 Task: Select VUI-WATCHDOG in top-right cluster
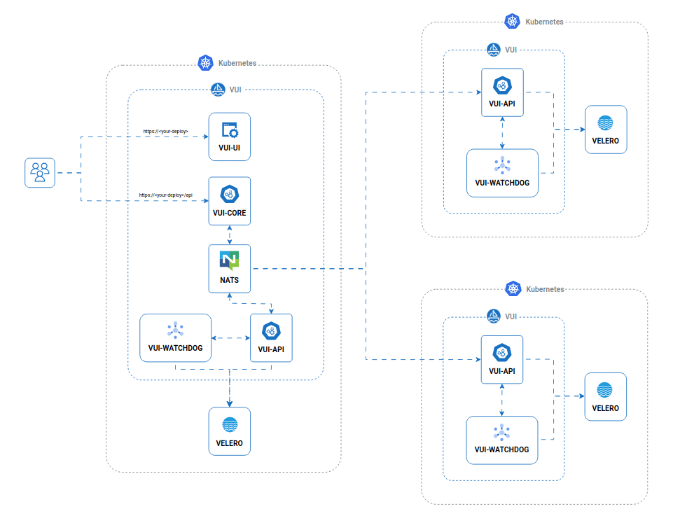tap(503, 173)
